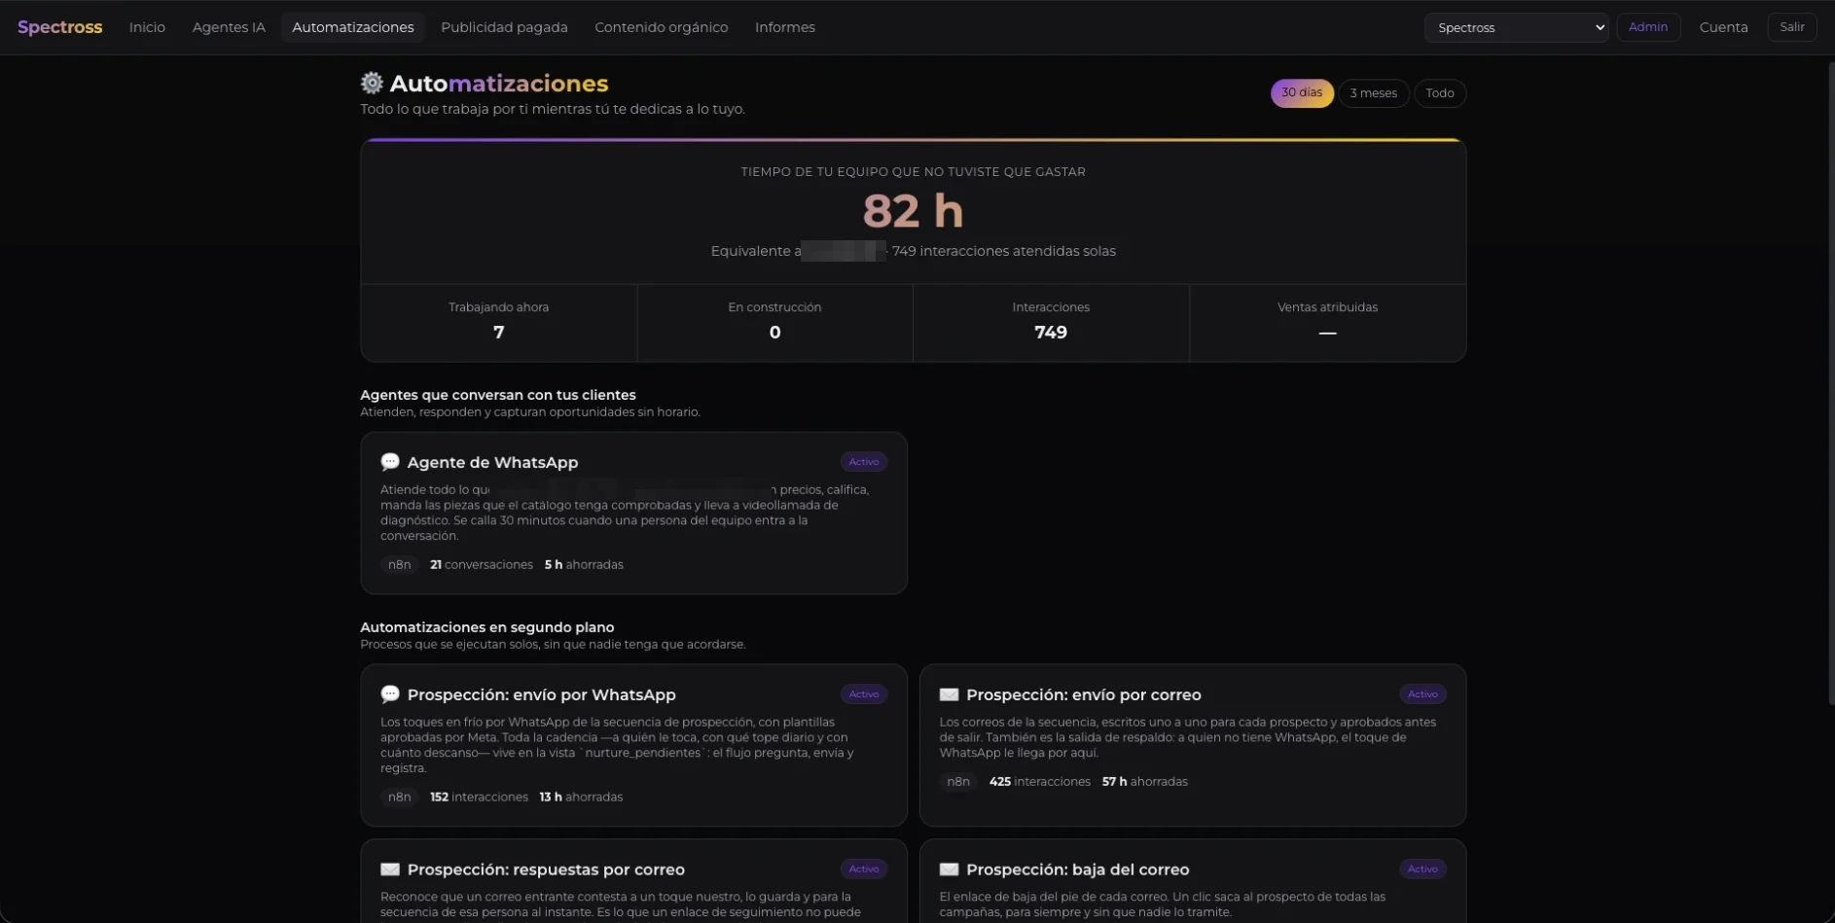The image size is (1835, 923).
Task: Open the Spectross workspace dropdown
Action: (x=1516, y=27)
